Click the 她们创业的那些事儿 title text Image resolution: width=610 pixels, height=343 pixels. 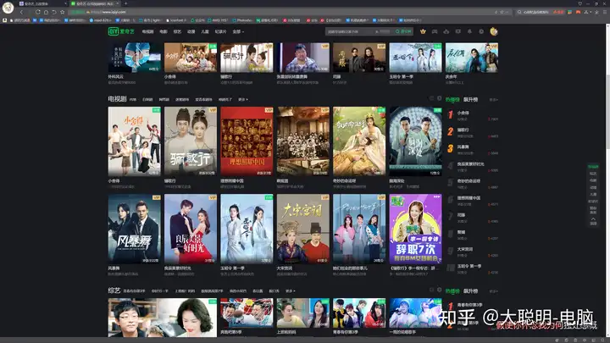coord(350,268)
